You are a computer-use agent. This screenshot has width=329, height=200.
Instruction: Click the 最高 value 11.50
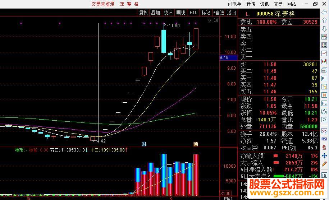(x=311, y=106)
